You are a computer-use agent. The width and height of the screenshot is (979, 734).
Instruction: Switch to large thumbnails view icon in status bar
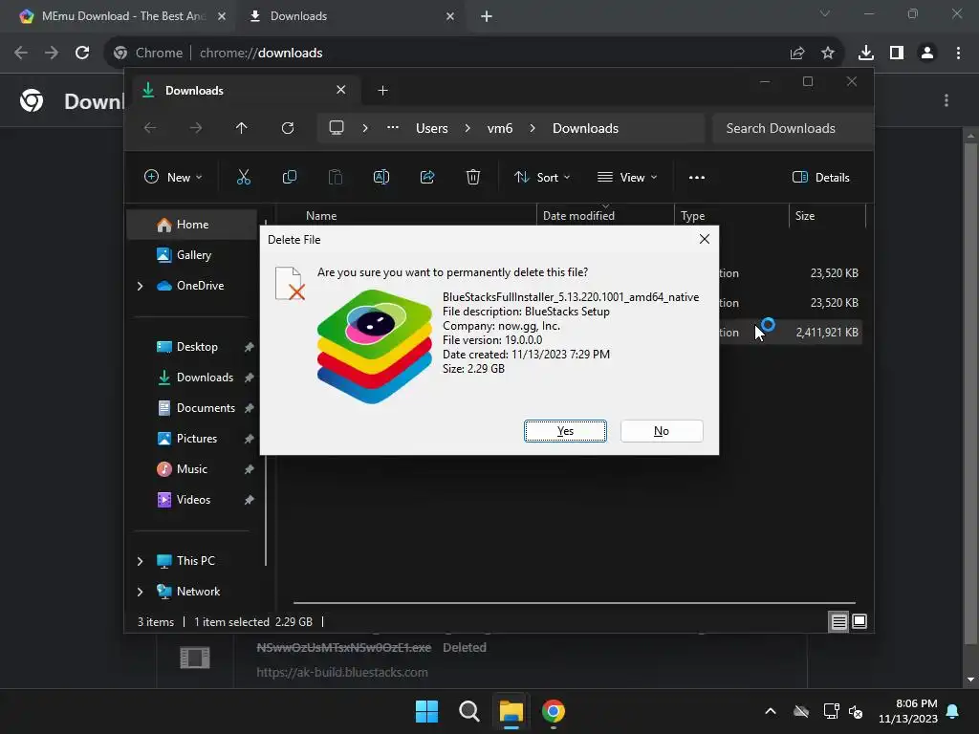pos(859,621)
